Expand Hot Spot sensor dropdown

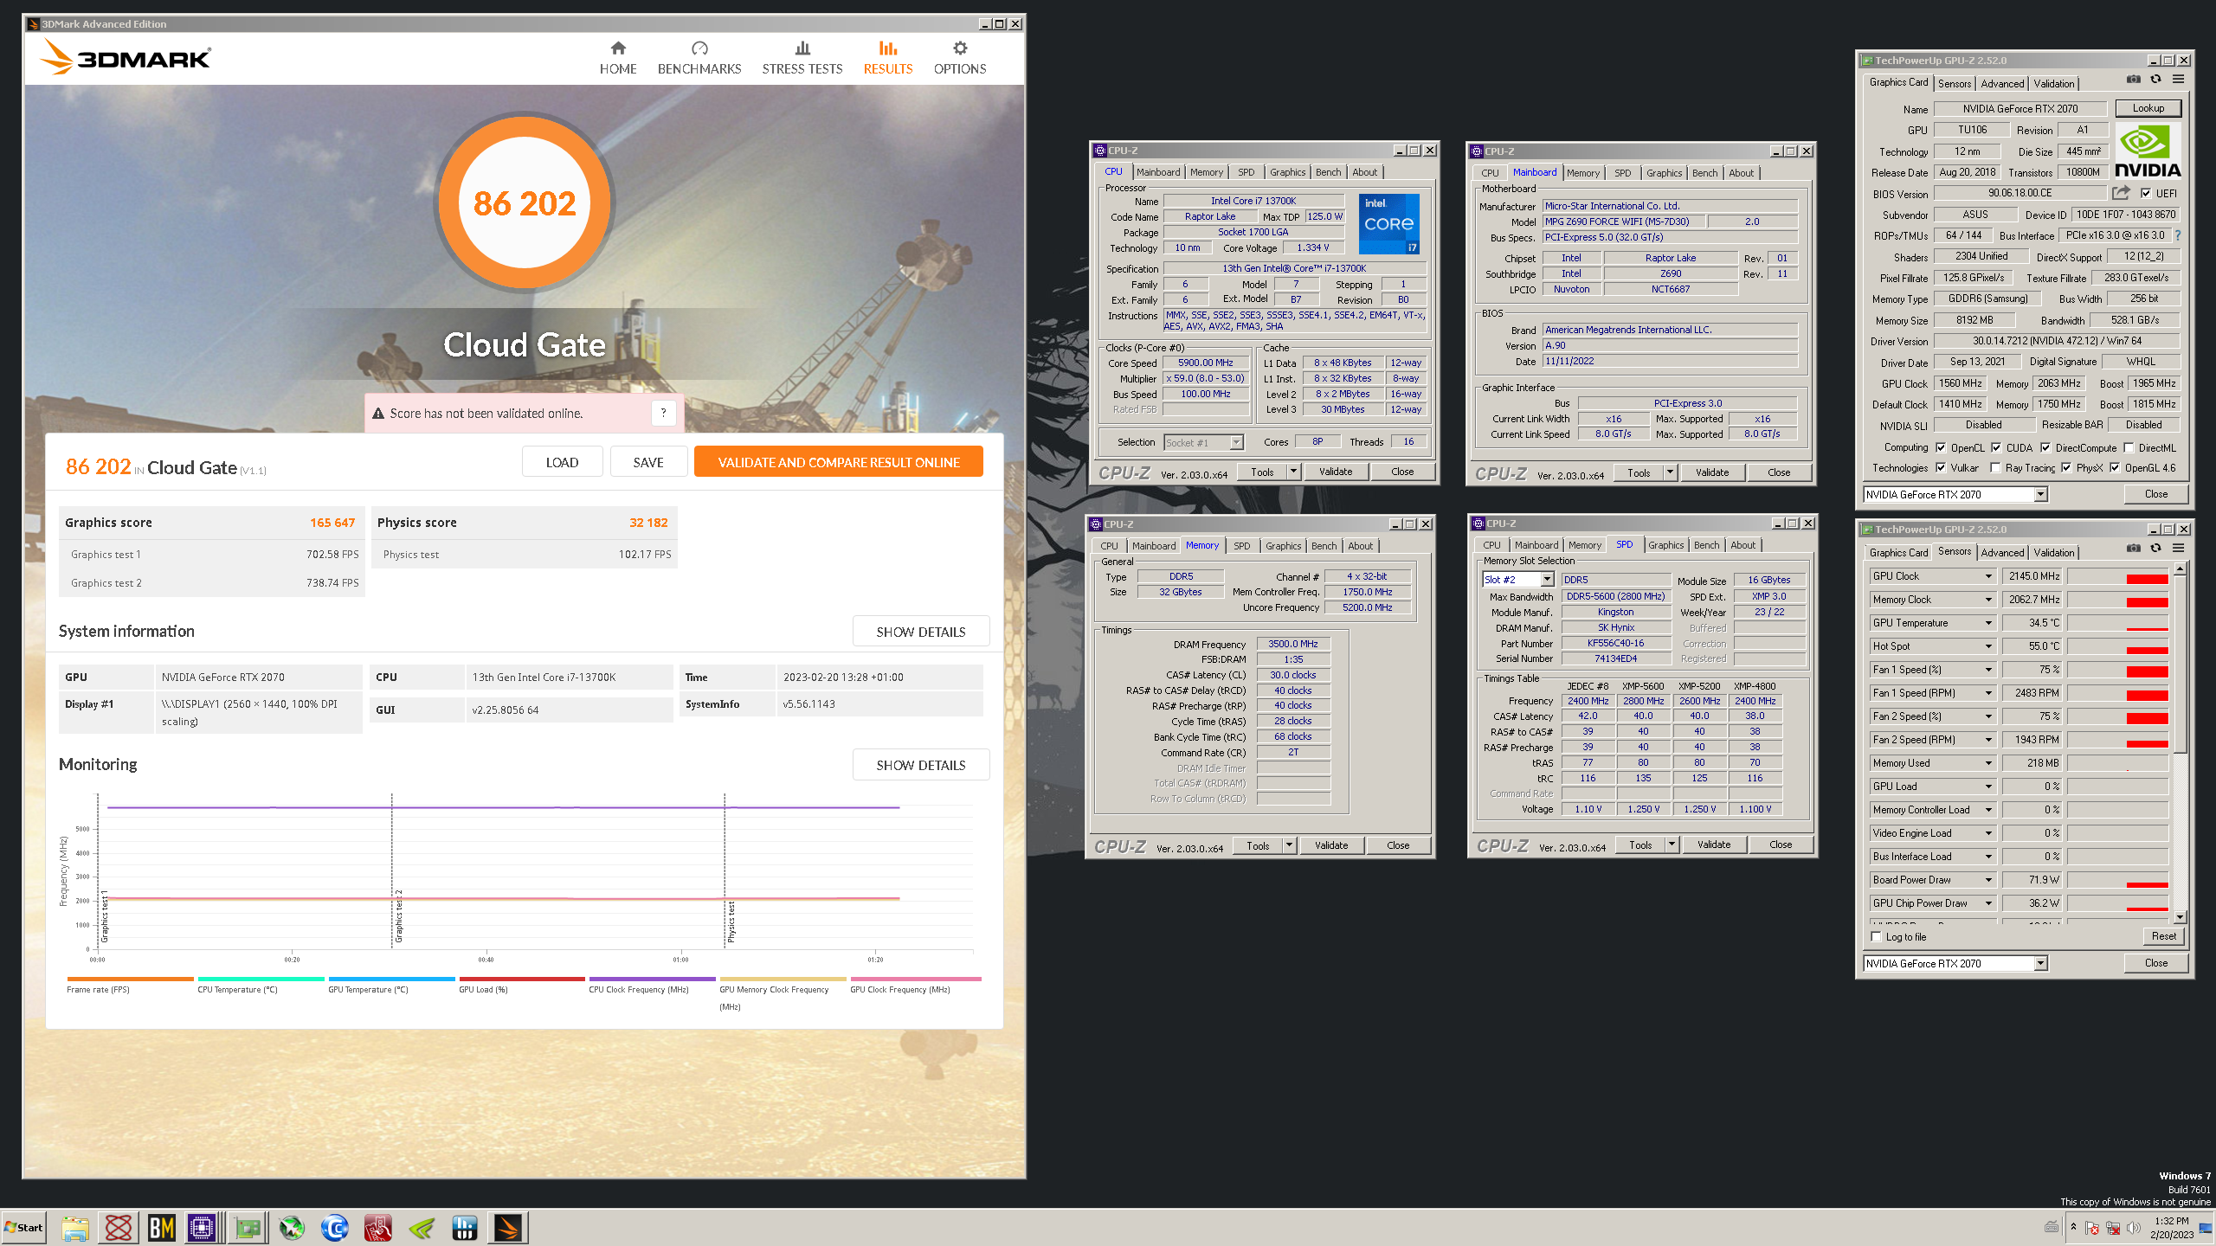point(1988,645)
